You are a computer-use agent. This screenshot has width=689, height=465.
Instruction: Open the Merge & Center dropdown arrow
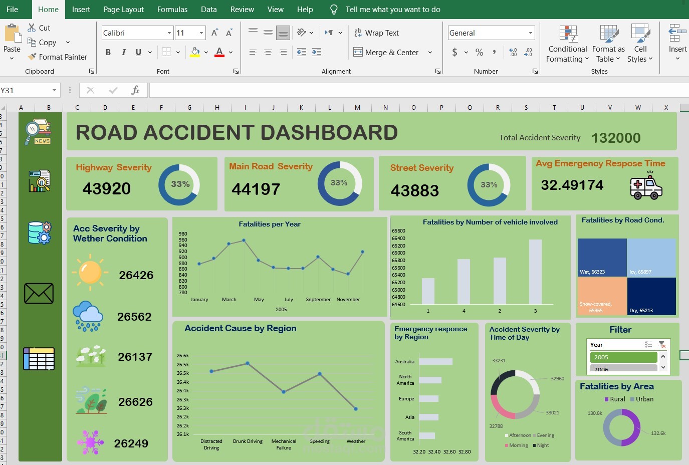pos(430,52)
